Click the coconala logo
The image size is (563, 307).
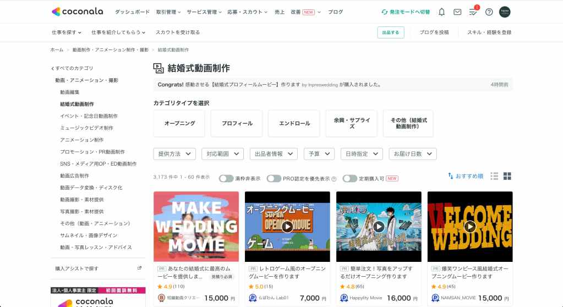[78, 12]
